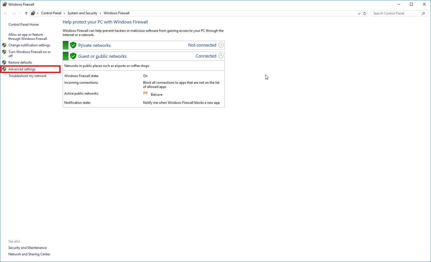Viewport: 431px width, 262px height.
Task: Click the Private networks heading
Action: click(94, 45)
